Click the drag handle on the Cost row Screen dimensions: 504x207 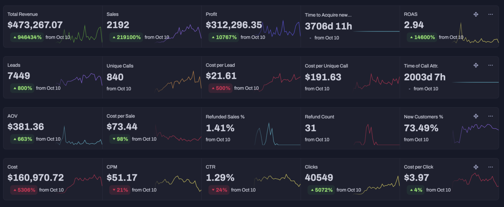click(476, 167)
